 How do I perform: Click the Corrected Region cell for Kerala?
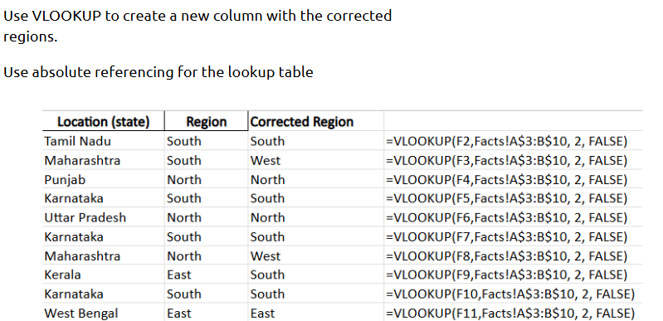[316, 275]
